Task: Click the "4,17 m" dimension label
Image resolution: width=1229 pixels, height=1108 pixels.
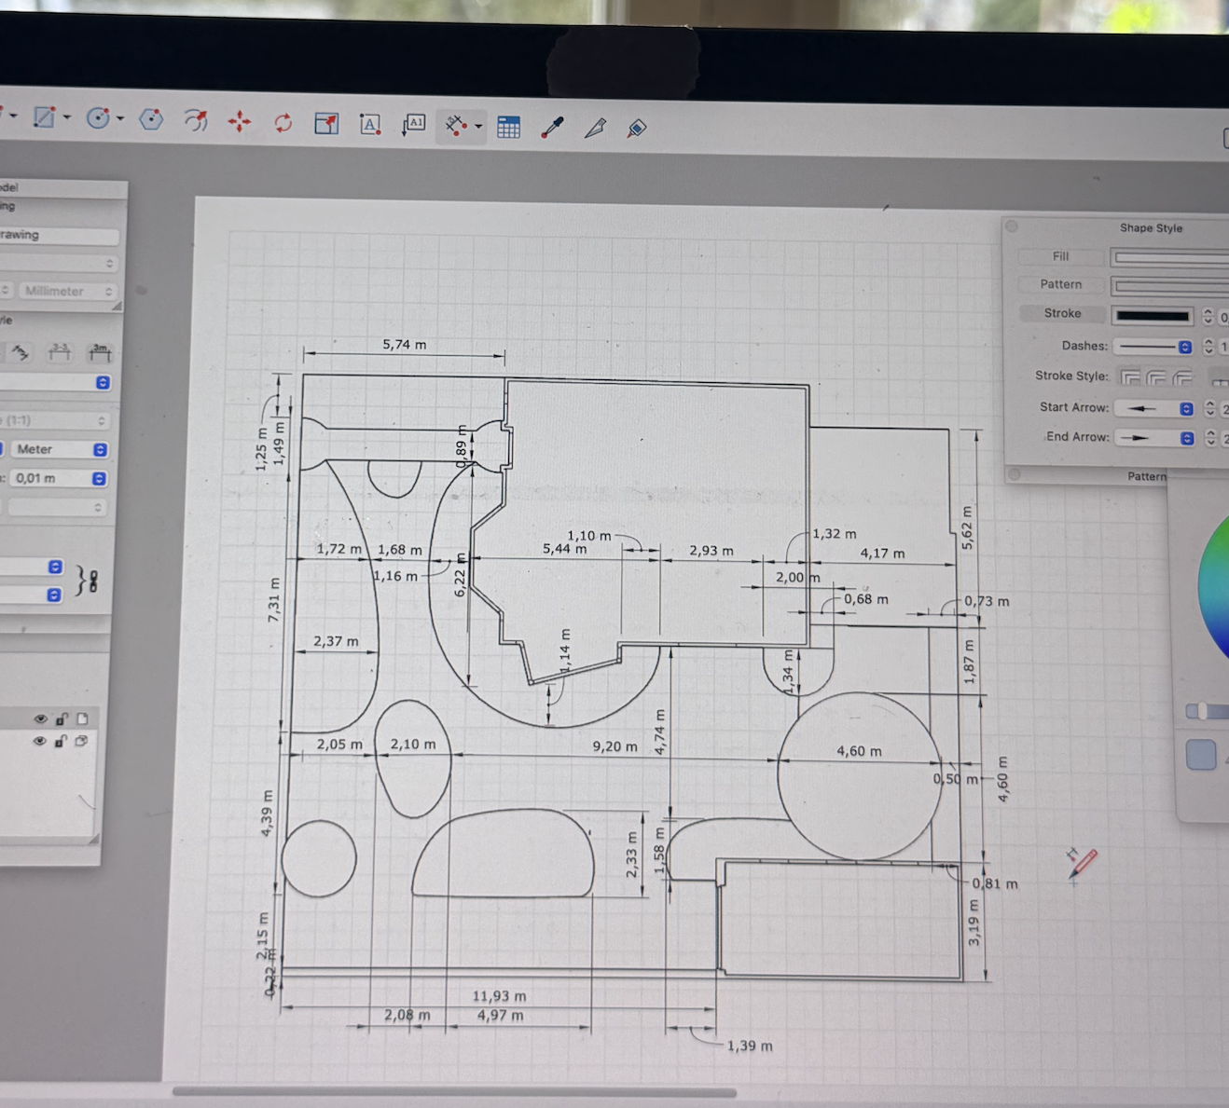Action: [882, 554]
